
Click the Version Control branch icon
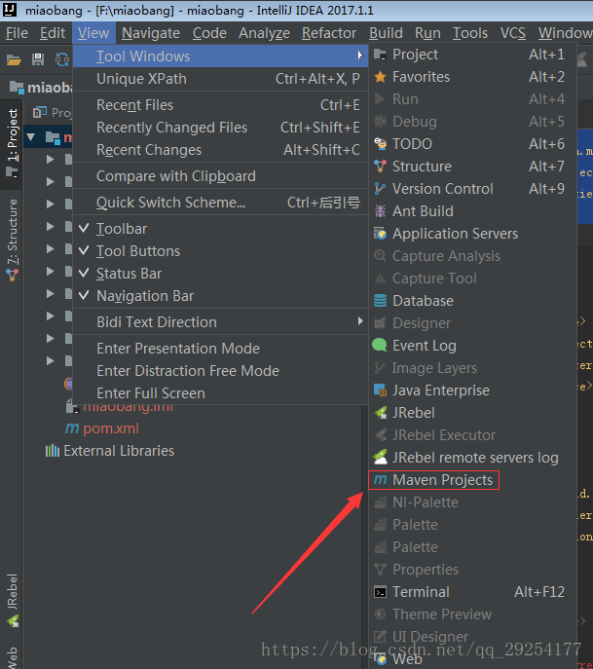pos(380,189)
